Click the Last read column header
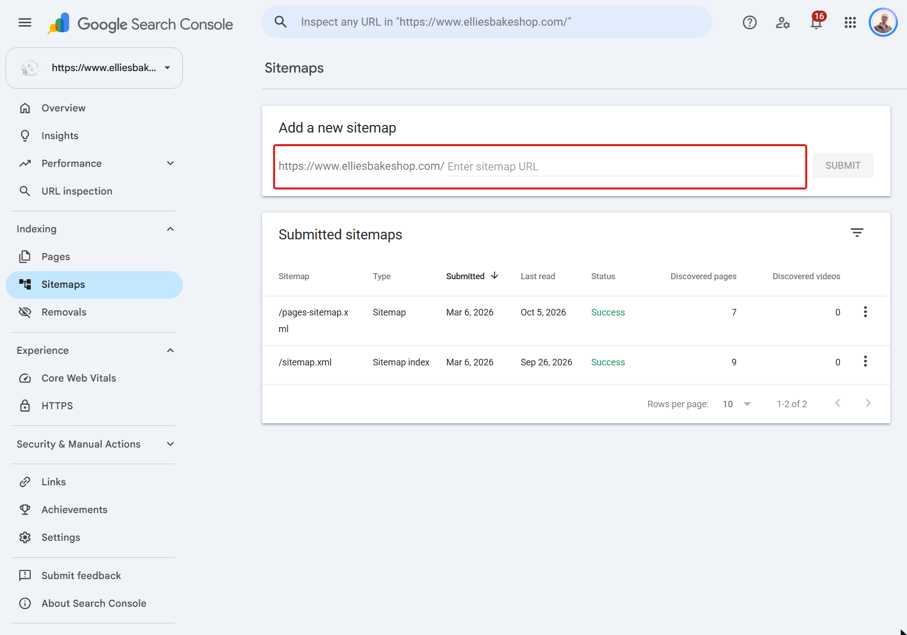 click(x=538, y=276)
